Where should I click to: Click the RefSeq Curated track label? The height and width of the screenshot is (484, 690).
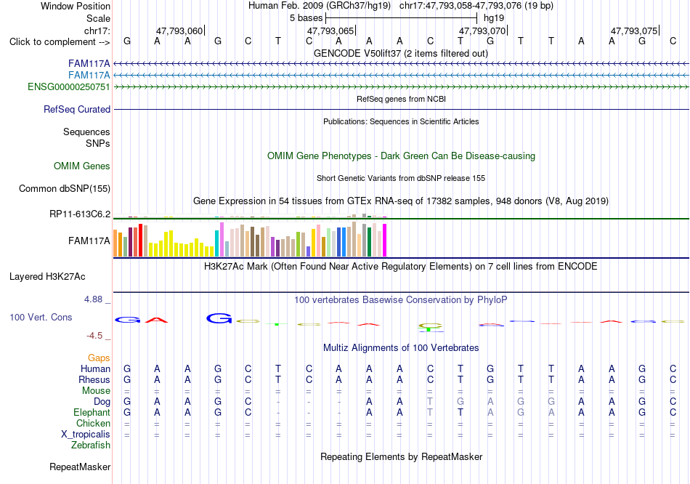click(x=77, y=109)
